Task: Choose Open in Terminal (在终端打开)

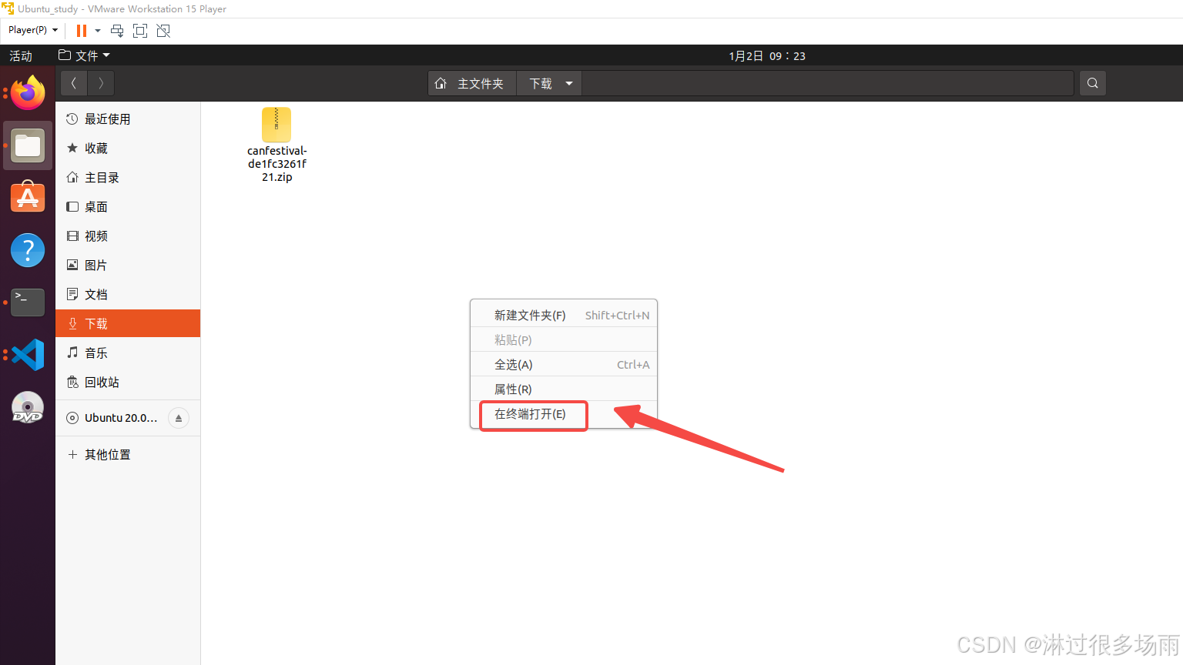Action: (564, 413)
